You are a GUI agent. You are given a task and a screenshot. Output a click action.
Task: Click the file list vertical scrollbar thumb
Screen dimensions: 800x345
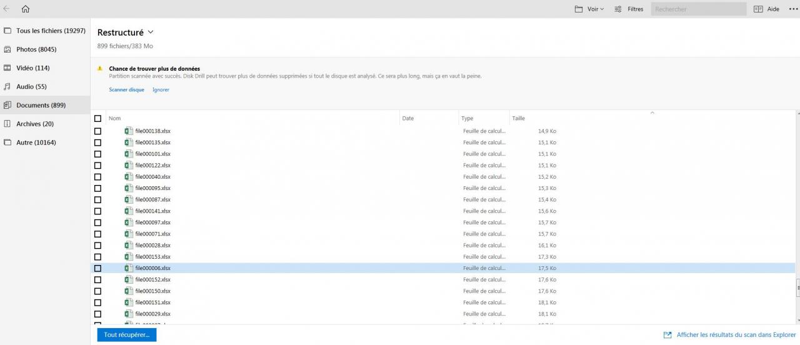[x=797, y=287]
